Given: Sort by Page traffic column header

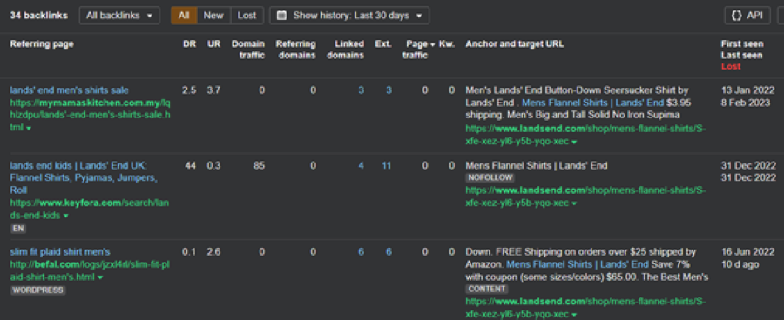Looking at the screenshot, I should [x=417, y=50].
